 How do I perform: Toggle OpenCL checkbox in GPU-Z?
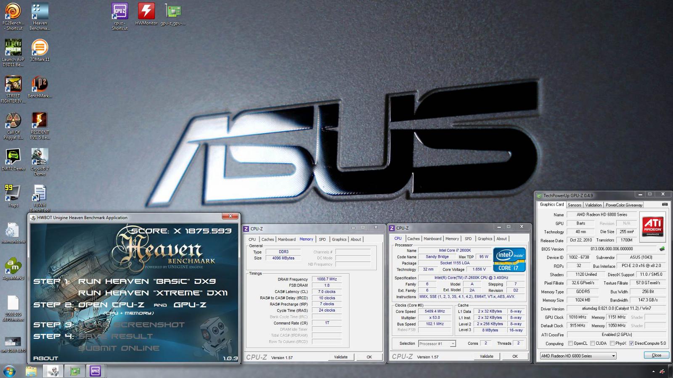[x=570, y=343]
